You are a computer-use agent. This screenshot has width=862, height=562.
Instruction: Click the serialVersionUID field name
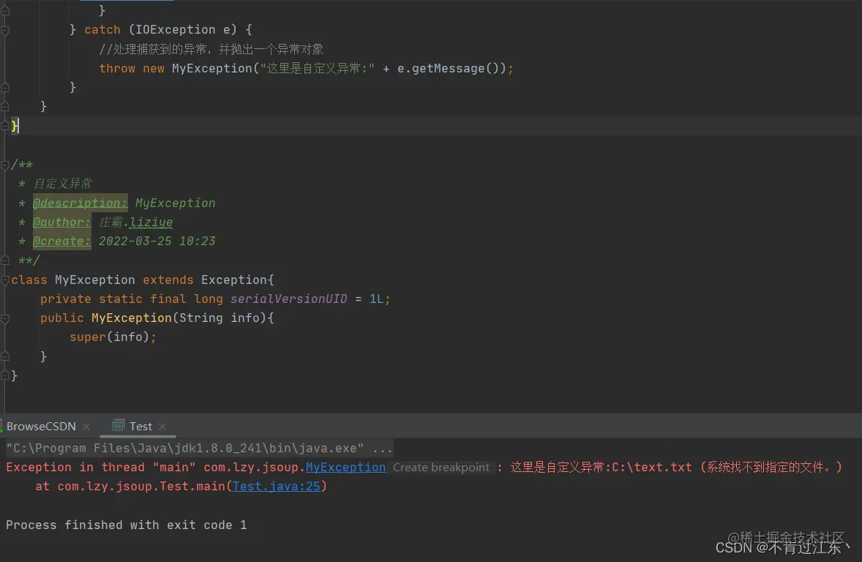(288, 299)
